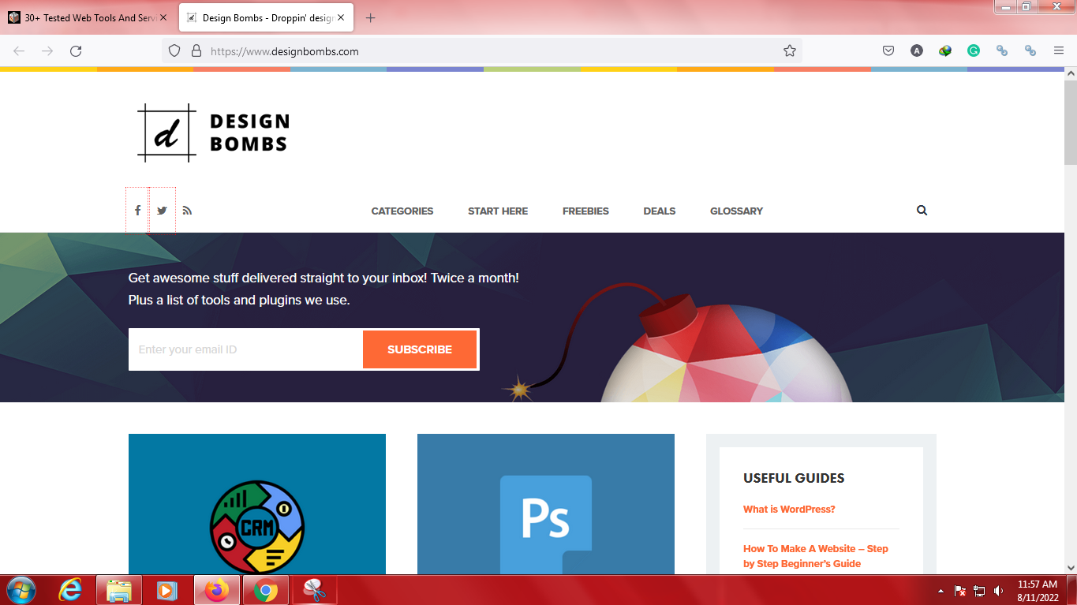Open 'What is WordPress?' guide link

(x=789, y=510)
